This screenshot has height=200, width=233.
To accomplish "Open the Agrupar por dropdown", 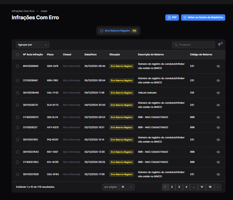I will [x=32, y=45].
